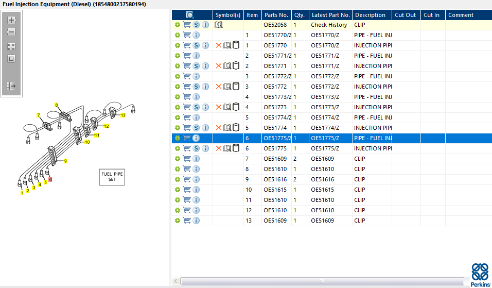
Task: Click book symbol on OE51772 row
Action: pos(227,87)
